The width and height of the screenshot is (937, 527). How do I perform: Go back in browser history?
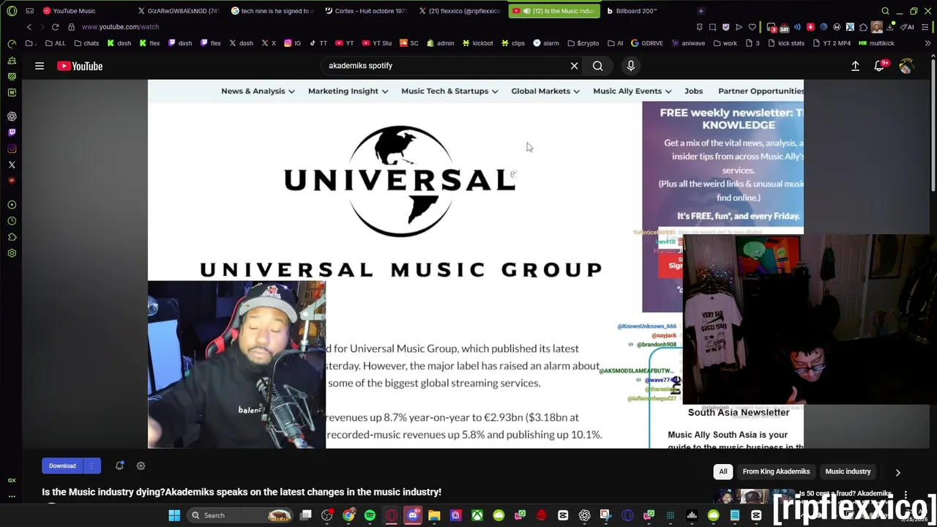pos(29,27)
